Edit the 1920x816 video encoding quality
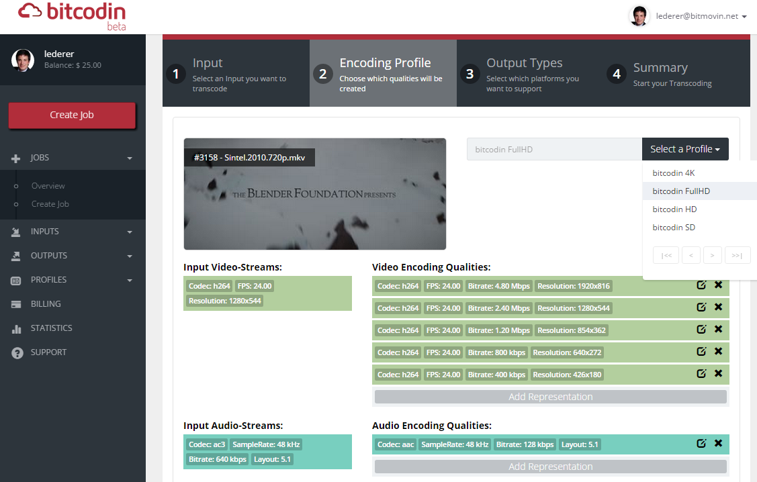 (x=701, y=285)
